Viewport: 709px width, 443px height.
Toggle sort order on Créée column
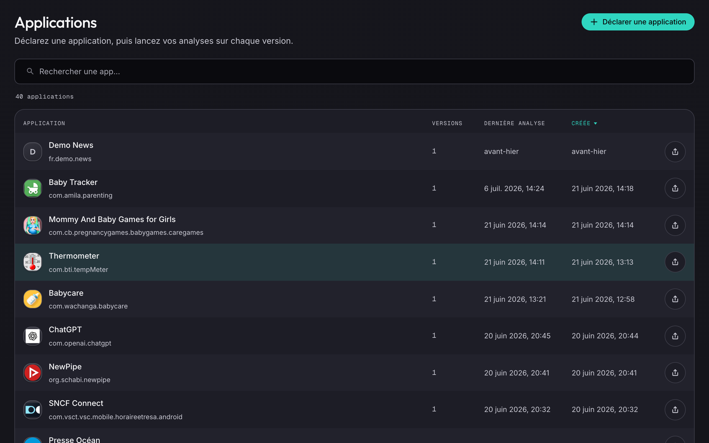(x=584, y=123)
